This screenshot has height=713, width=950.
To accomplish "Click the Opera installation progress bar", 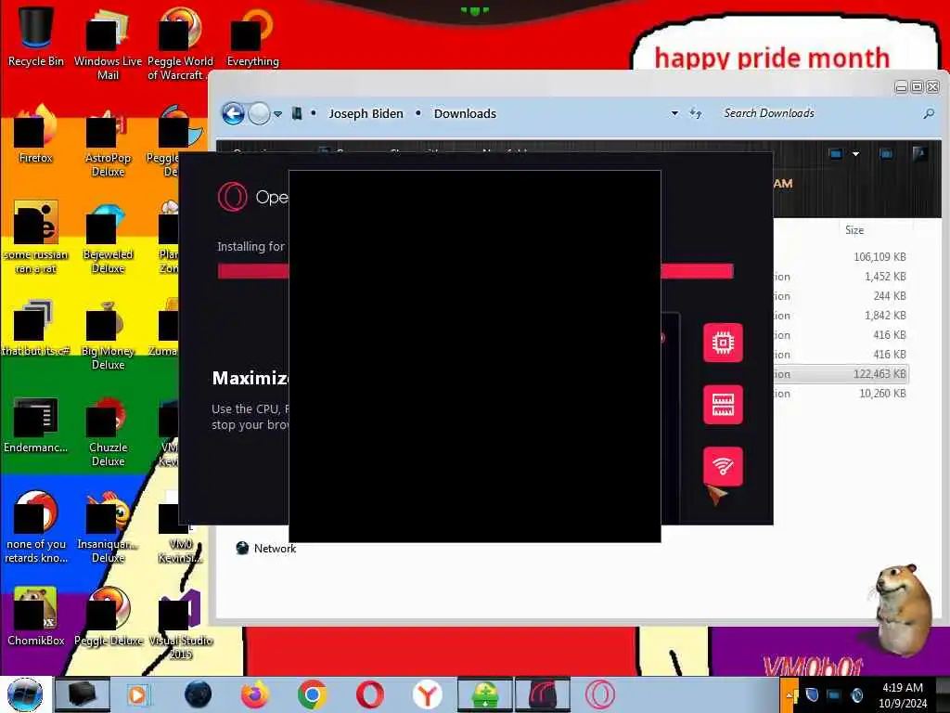I will [476, 271].
